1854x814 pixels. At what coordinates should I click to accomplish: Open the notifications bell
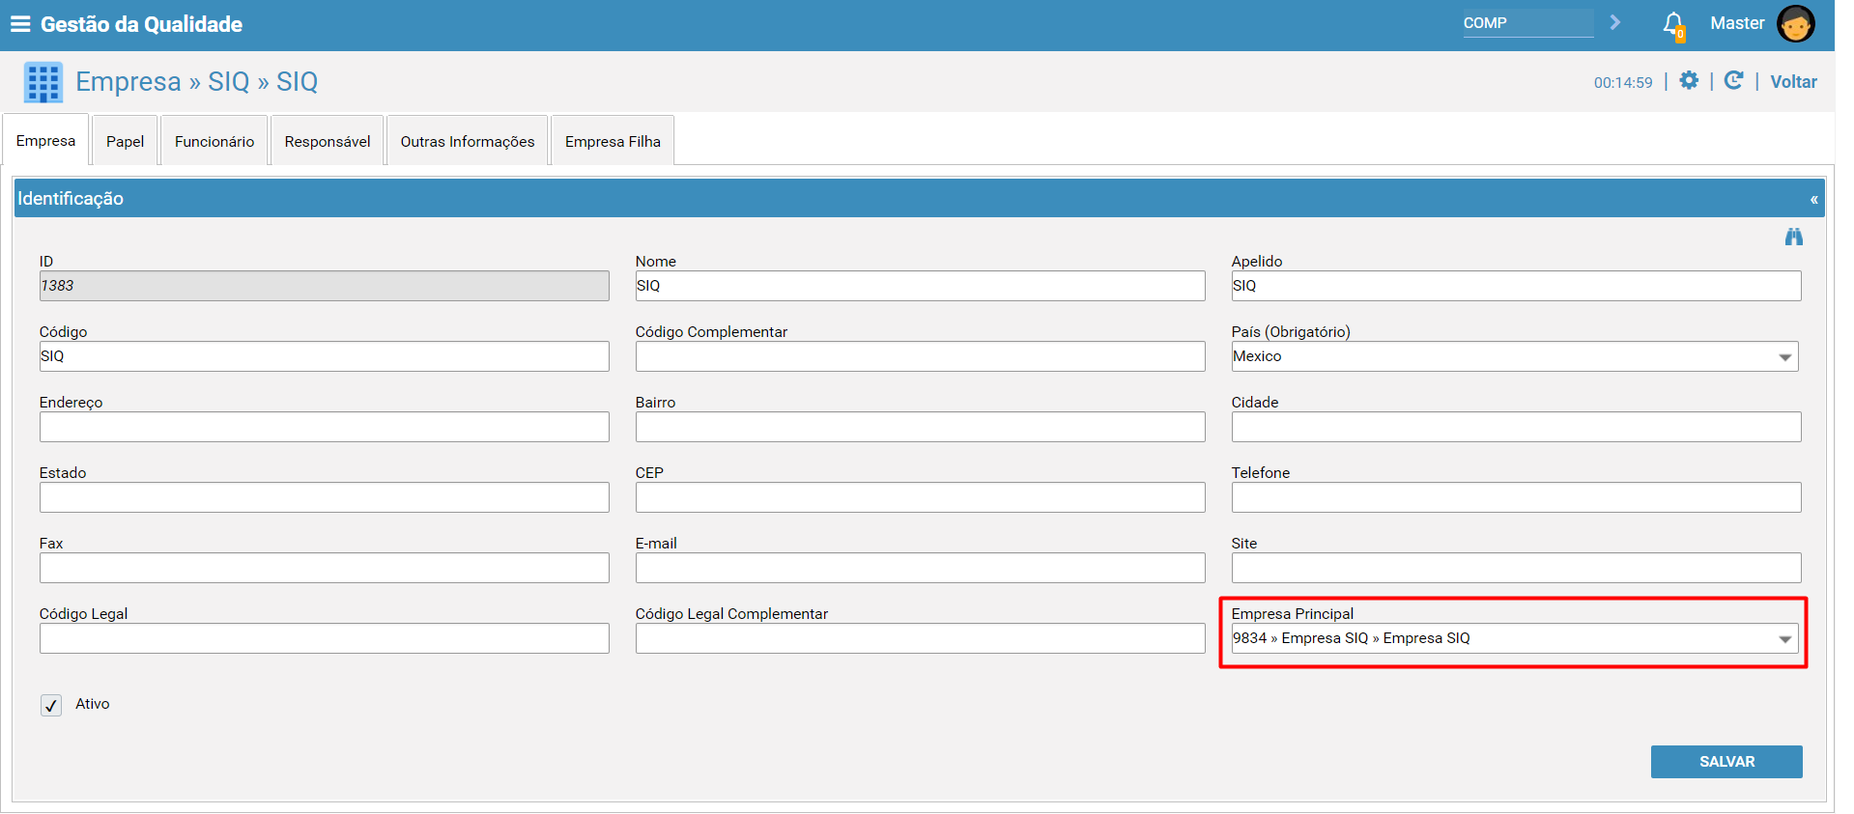pyautogui.click(x=1673, y=24)
